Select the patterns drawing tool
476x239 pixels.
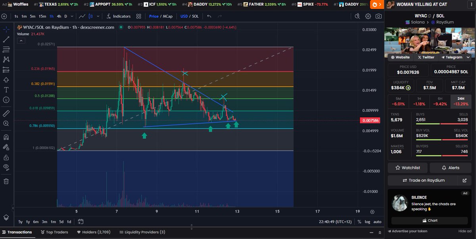coord(6,59)
